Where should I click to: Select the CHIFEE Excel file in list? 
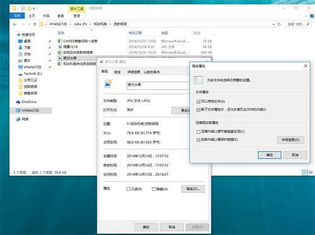135,41
